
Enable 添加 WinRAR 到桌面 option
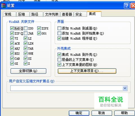tap(59, 28)
